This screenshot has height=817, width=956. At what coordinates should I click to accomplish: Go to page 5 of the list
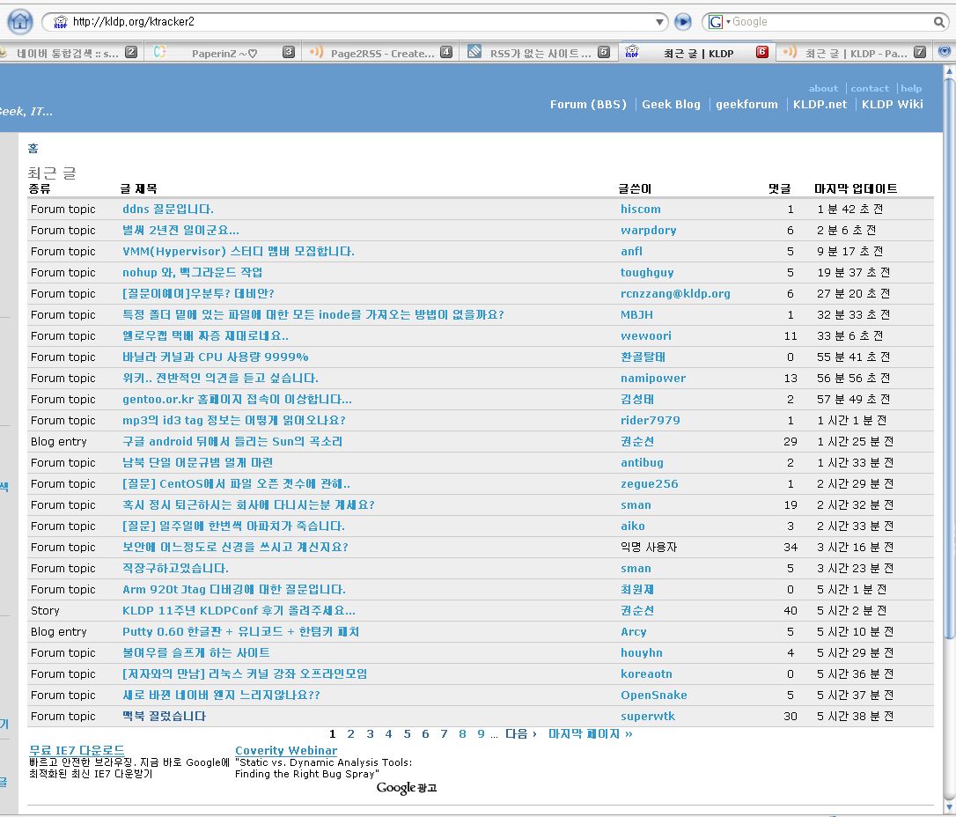(x=407, y=734)
